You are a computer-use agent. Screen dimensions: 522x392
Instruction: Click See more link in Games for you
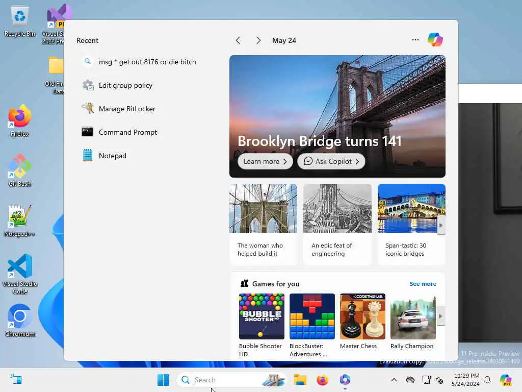tap(423, 284)
